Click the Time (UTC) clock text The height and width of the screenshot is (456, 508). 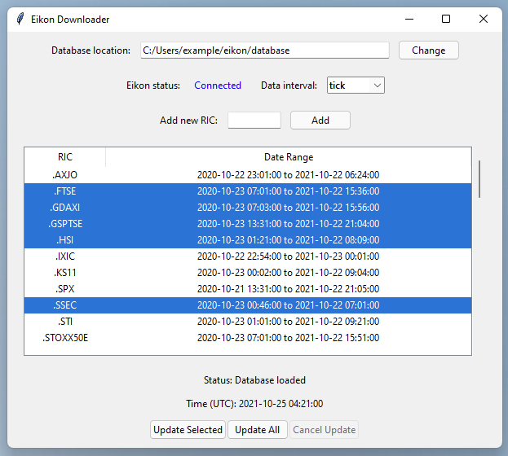coord(254,404)
